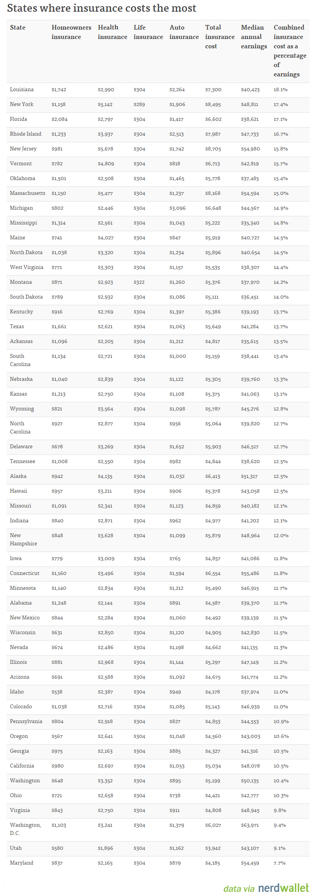The image size is (319, 895).
Task: Select the Washington, D.C. state cell
Action: pyautogui.click(x=25, y=829)
